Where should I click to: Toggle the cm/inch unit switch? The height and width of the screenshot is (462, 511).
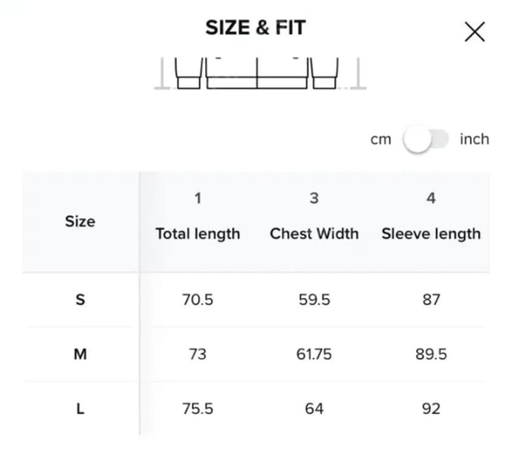426,140
